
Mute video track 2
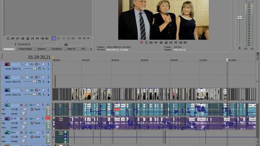43,77
